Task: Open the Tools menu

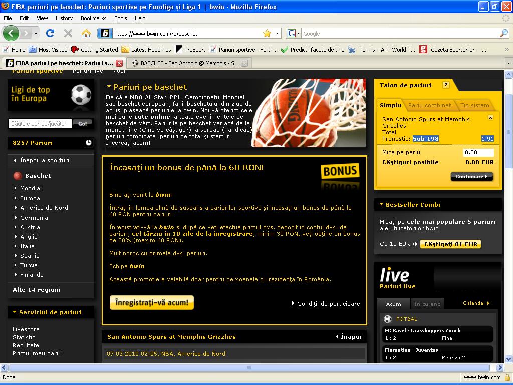Action: tap(120, 18)
